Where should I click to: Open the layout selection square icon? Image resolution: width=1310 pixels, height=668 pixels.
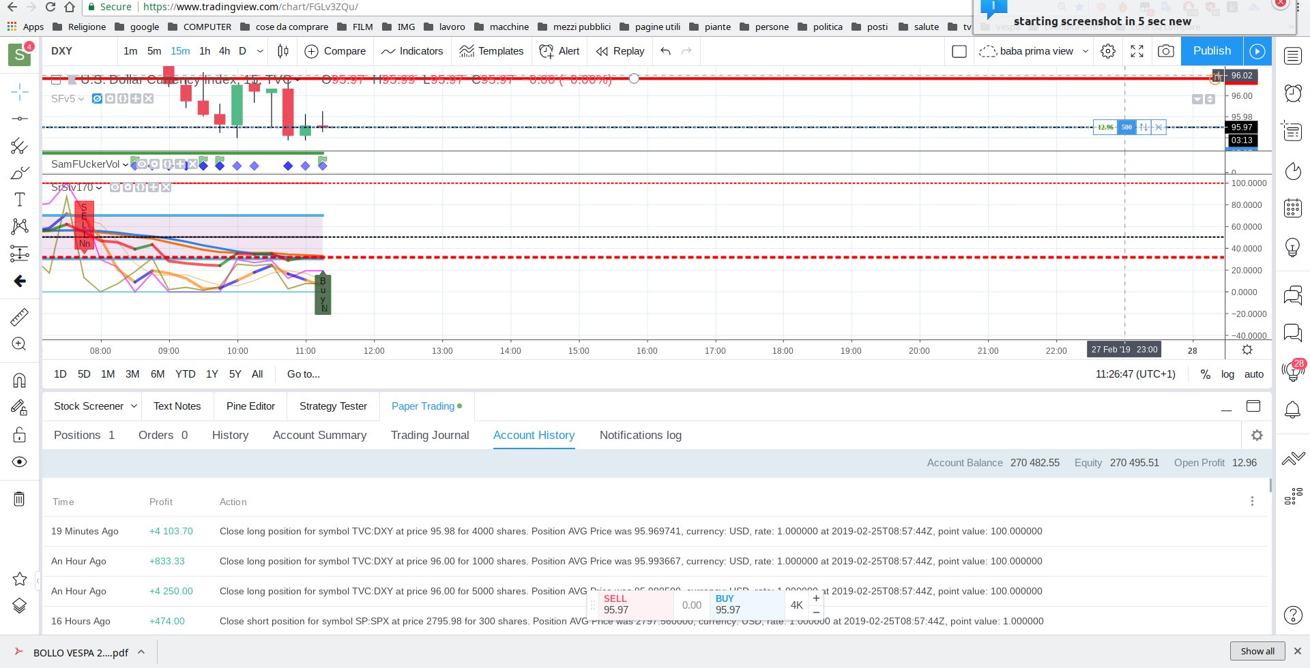(959, 51)
